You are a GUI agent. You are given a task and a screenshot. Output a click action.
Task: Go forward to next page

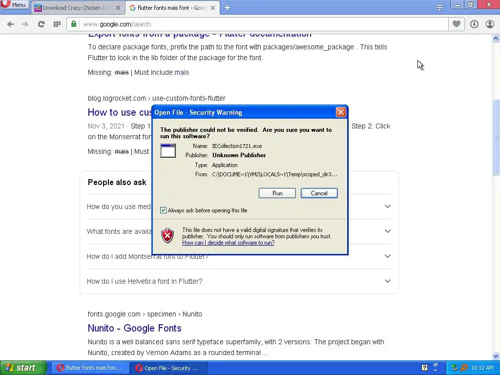(25, 24)
